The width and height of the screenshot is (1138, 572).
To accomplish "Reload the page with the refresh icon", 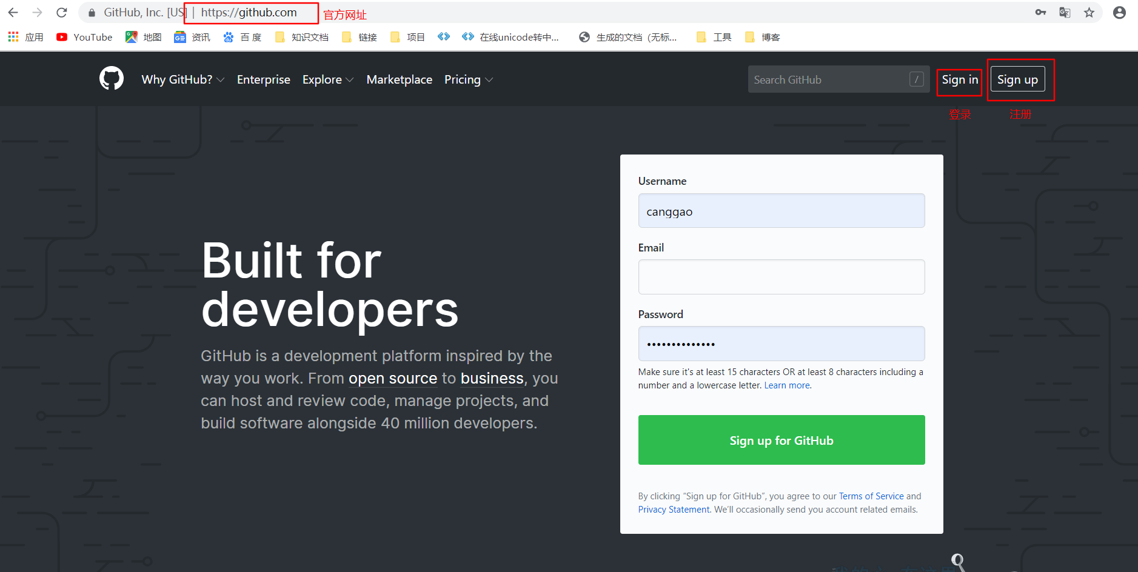I will 61,12.
